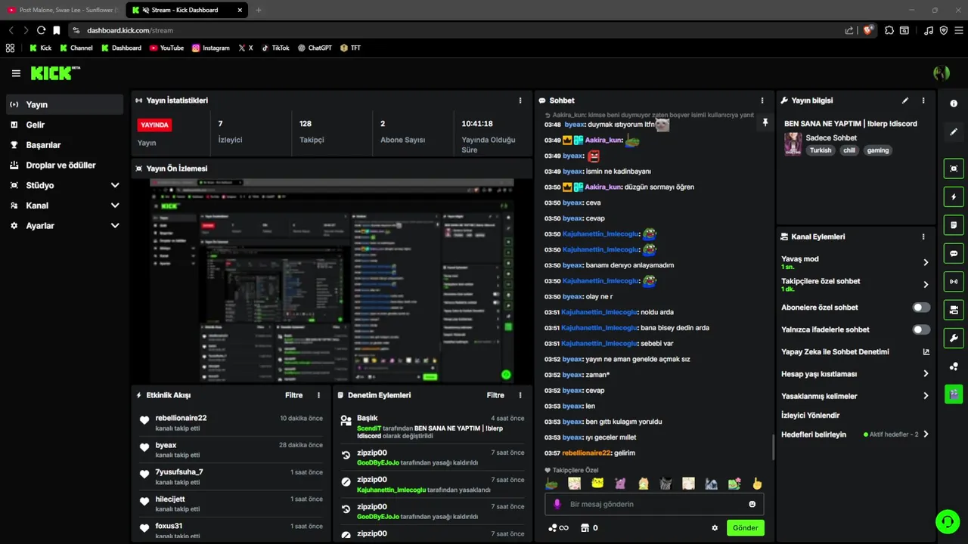Toggle the channel actions icon in right toolbar

coord(954,310)
